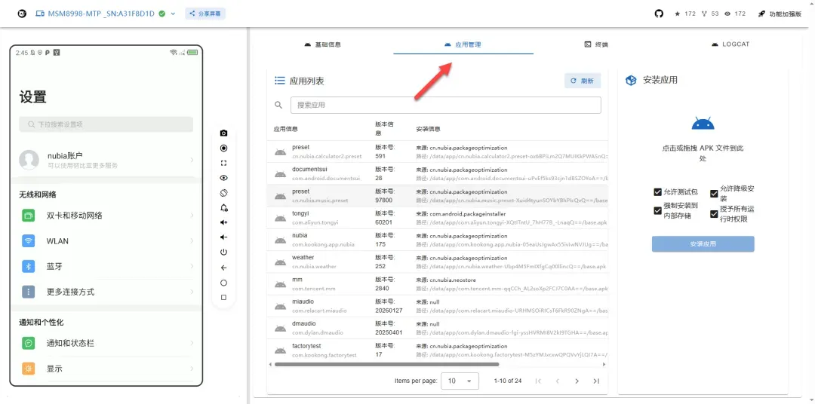Click the 安装应用 install button
The height and width of the screenshot is (404, 815).
point(703,244)
